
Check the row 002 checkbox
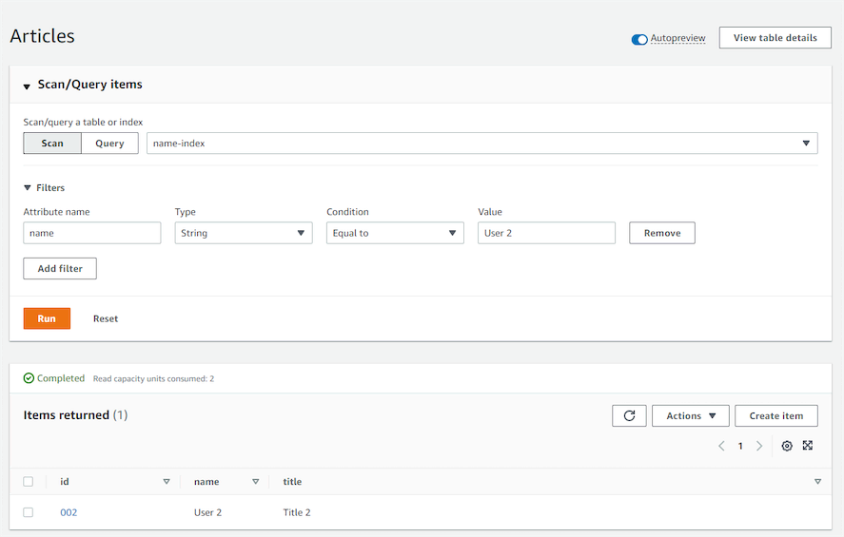pos(28,512)
